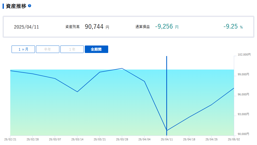Choose the 1年 period tab
Screen dimensions: 257x145
72,49
